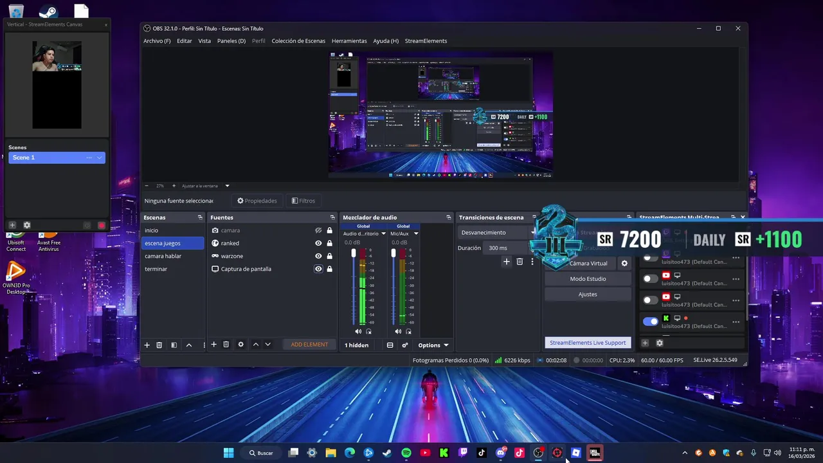823x463 pixels.
Task: Unlock the ranked source
Action: click(x=330, y=243)
